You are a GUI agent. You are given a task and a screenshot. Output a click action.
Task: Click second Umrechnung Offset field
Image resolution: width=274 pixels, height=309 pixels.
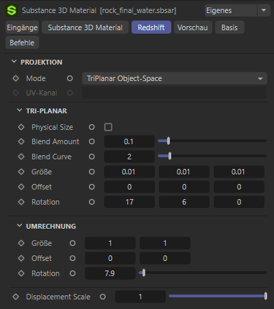tap(165, 258)
